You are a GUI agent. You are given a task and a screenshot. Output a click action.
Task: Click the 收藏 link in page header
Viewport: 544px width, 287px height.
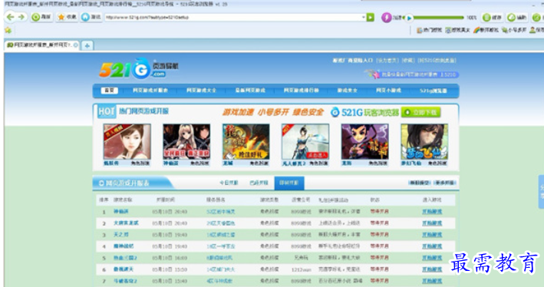[408, 61]
